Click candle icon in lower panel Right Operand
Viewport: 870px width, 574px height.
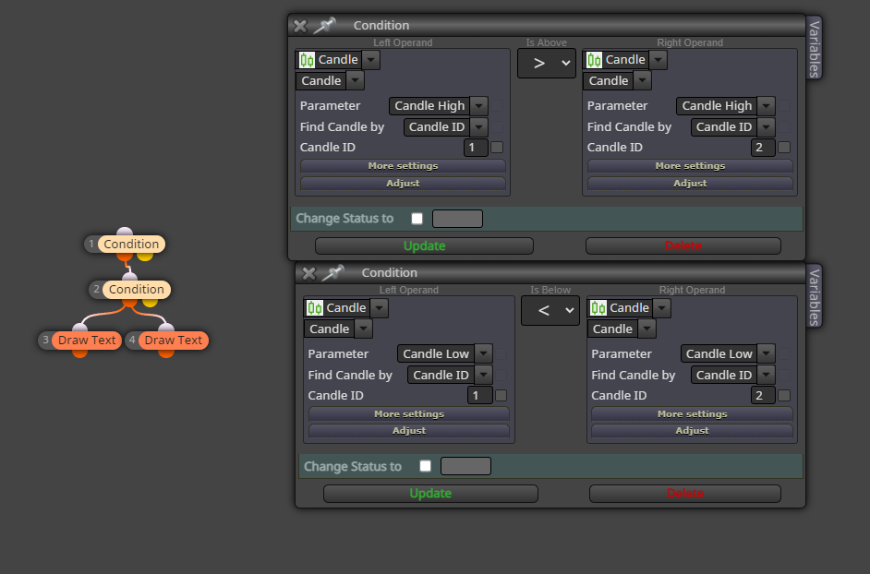(598, 308)
